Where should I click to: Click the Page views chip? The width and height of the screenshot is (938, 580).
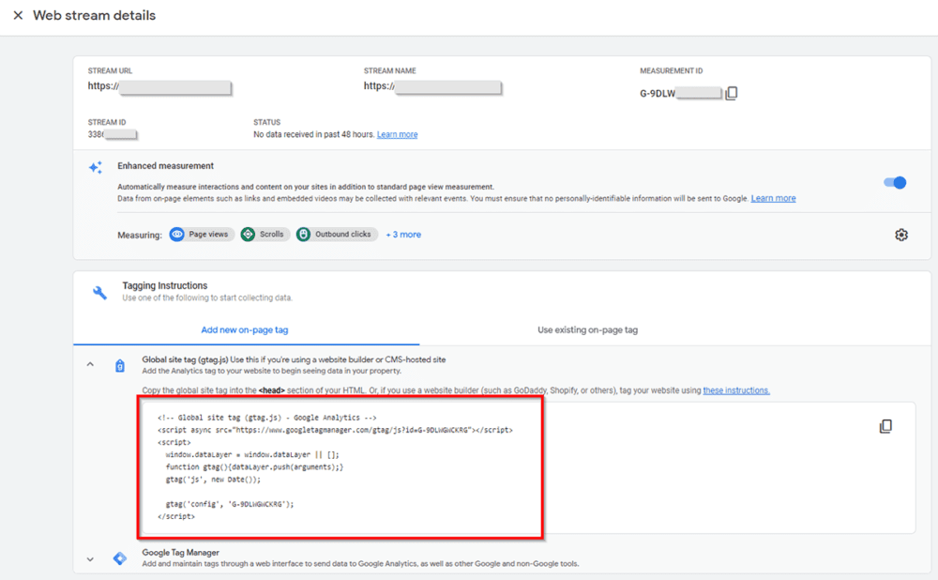coord(202,235)
